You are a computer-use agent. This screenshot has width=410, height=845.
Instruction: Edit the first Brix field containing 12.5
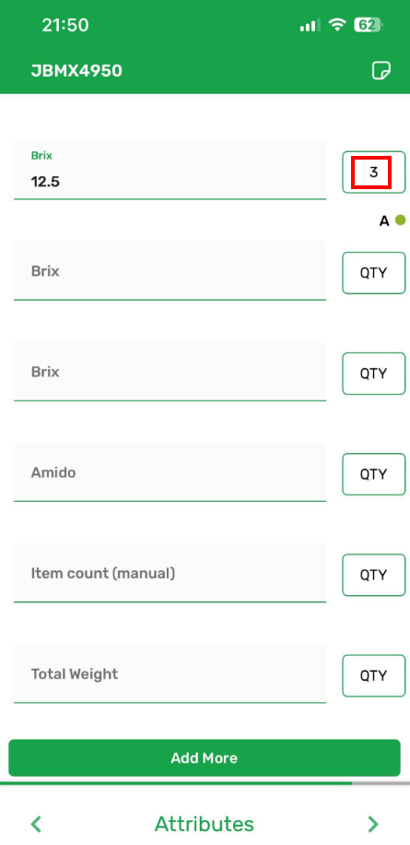pos(170,171)
